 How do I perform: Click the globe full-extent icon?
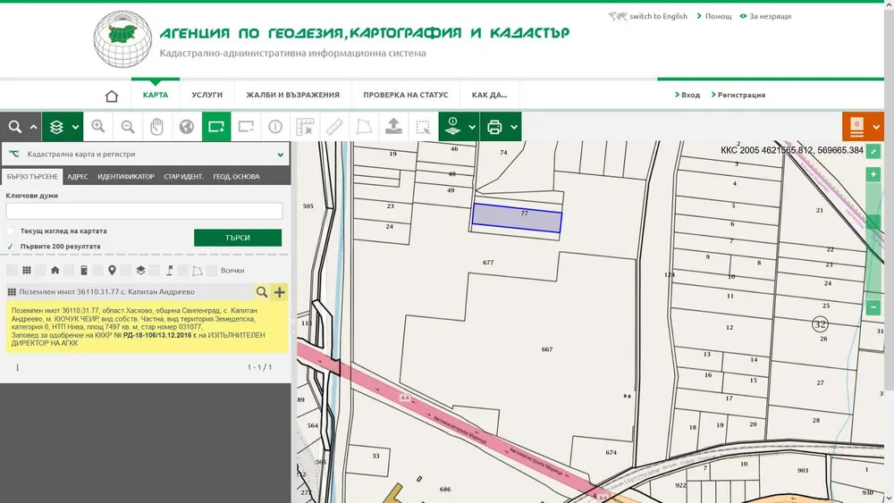pyautogui.click(x=187, y=127)
